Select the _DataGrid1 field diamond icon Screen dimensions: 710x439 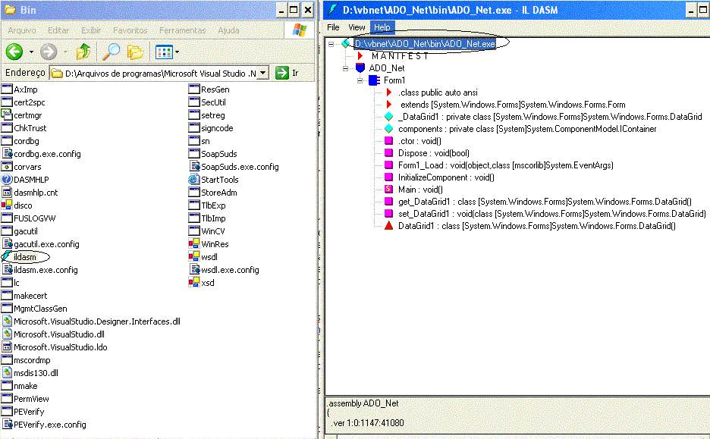(x=388, y=116)
